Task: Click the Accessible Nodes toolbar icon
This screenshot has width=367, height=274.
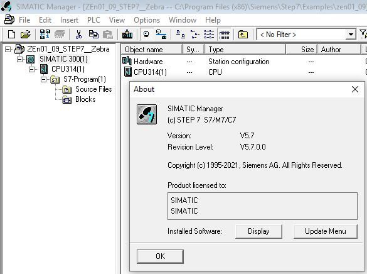Action: click(x=45, y=35)
